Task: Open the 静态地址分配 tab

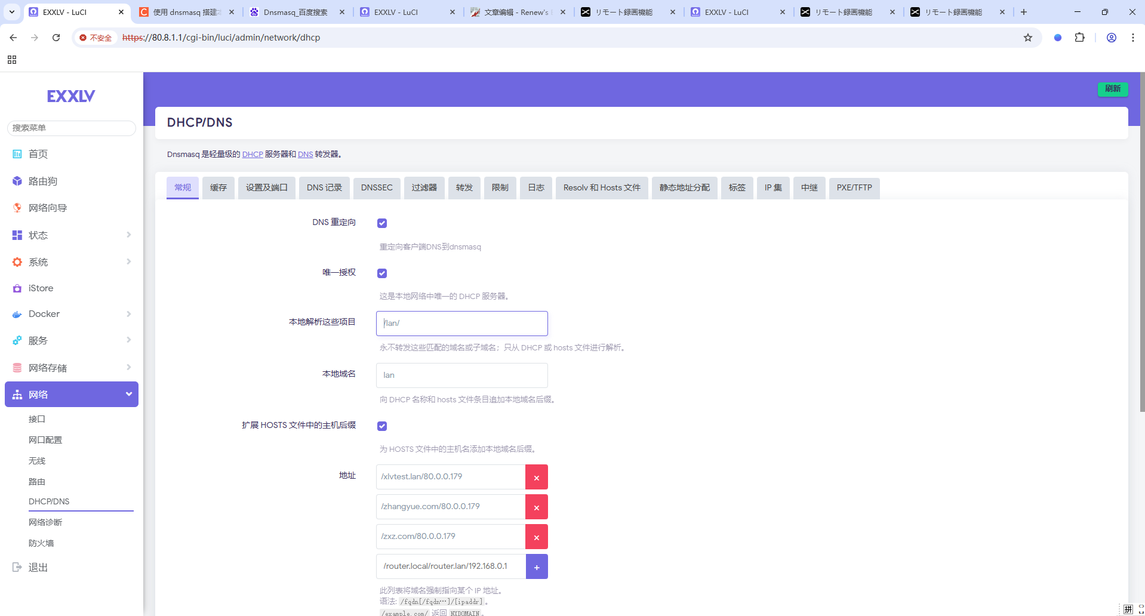Action: click(x=684, y=187)
